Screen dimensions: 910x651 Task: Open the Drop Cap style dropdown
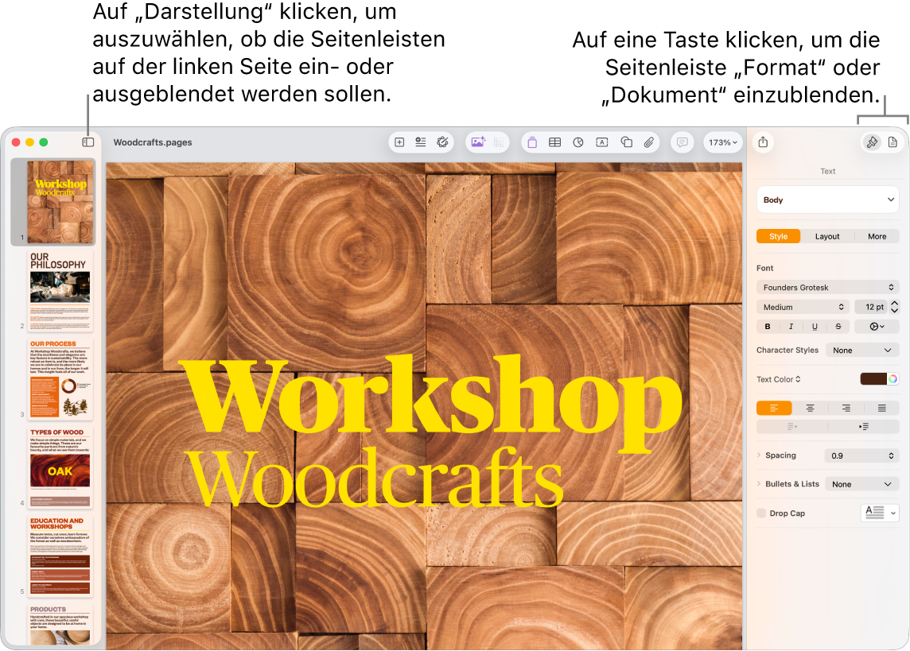click(880, 513)
